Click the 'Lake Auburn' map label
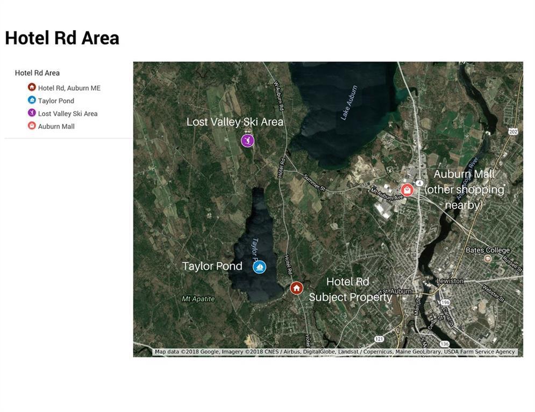535x412 pixels. tap(349, 102)
